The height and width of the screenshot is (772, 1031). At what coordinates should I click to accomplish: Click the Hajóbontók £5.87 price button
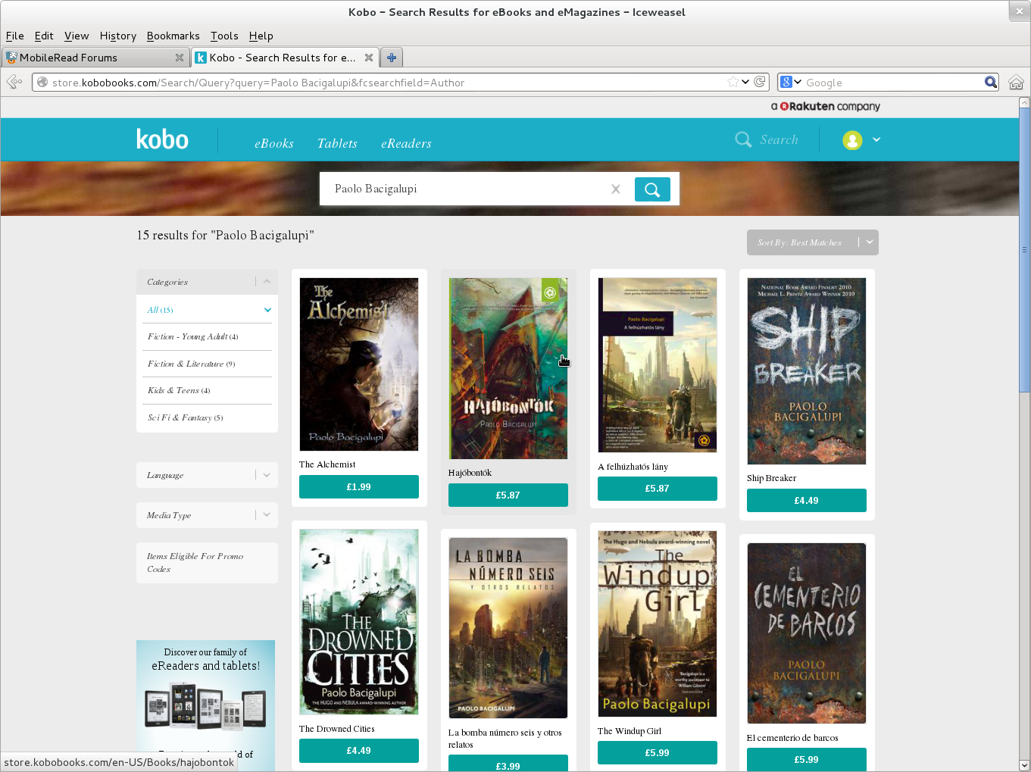coord(508,495)
